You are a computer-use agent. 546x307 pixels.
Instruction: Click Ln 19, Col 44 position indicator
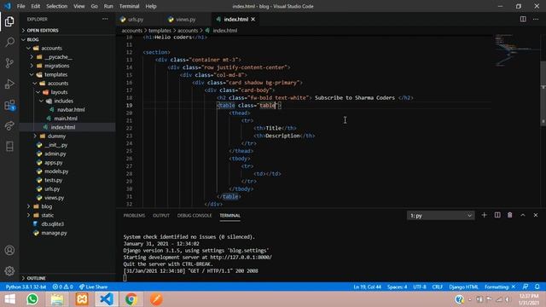point(368,287)
